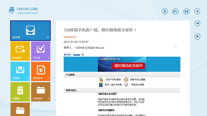The height and width of the screenshot is (116, 207).
Task: Open the 我的账单 bills tile
Action: pyautogui.click(x=41, y=71)
